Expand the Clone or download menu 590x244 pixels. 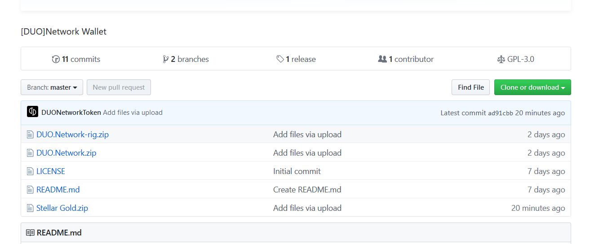click(532, 87)
